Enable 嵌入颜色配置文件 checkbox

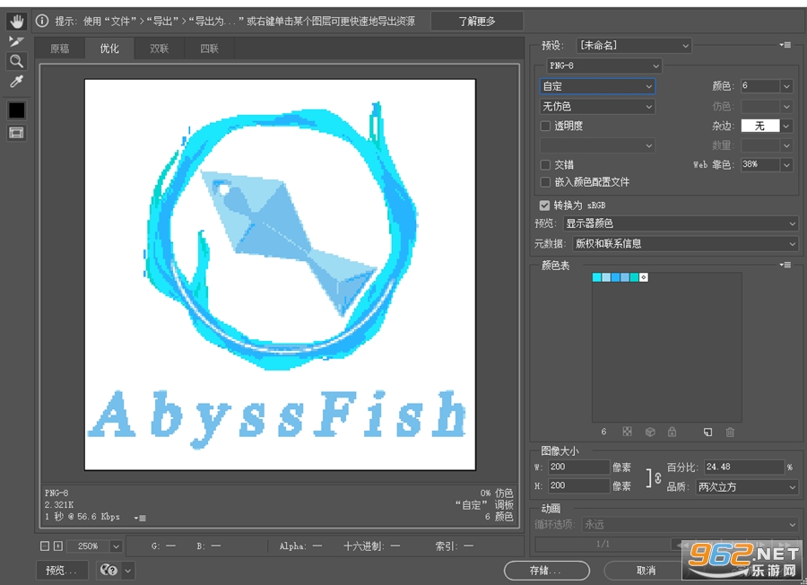[545, 182]
